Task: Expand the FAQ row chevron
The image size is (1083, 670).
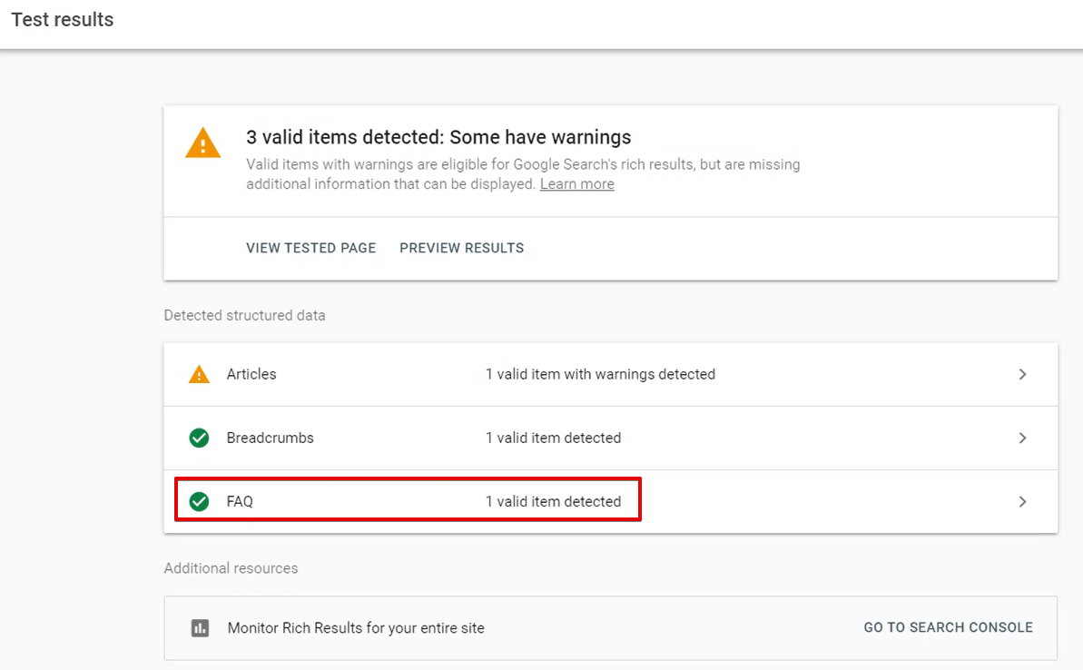Action: 1023,501
